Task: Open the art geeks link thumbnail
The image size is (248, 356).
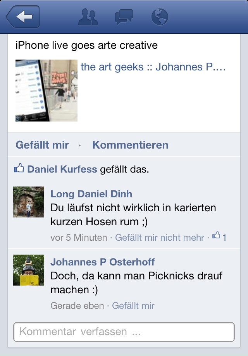Action: click(x=46, y=91)
